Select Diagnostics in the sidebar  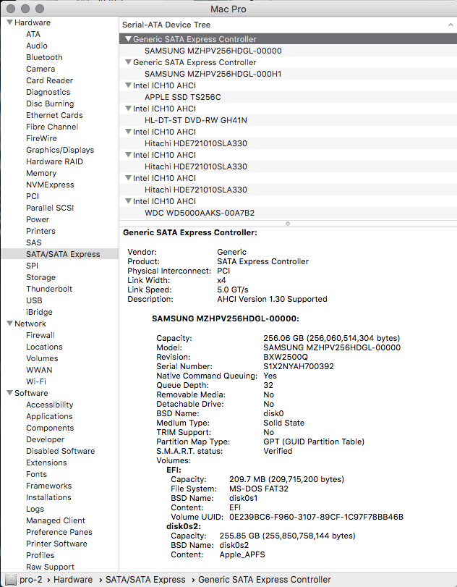pos(48,92)
